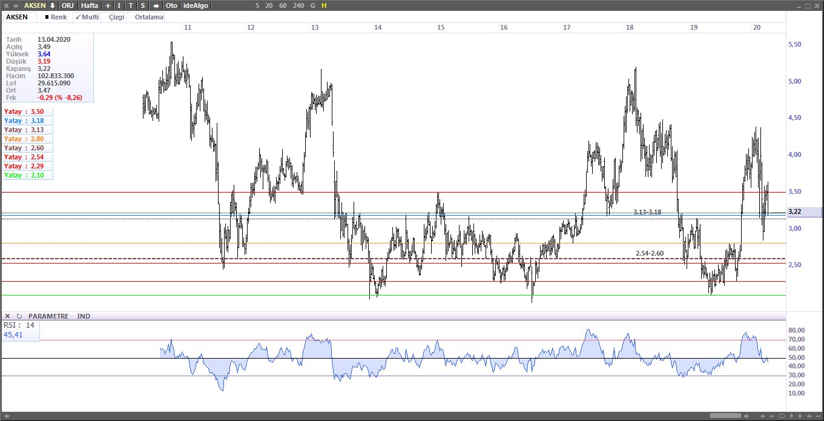This screenshot has width=824, height=421.
Task: Uncheck the Multi checkbox
Action: (x=87, y=17)
